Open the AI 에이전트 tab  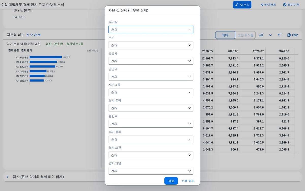point(268,5)
